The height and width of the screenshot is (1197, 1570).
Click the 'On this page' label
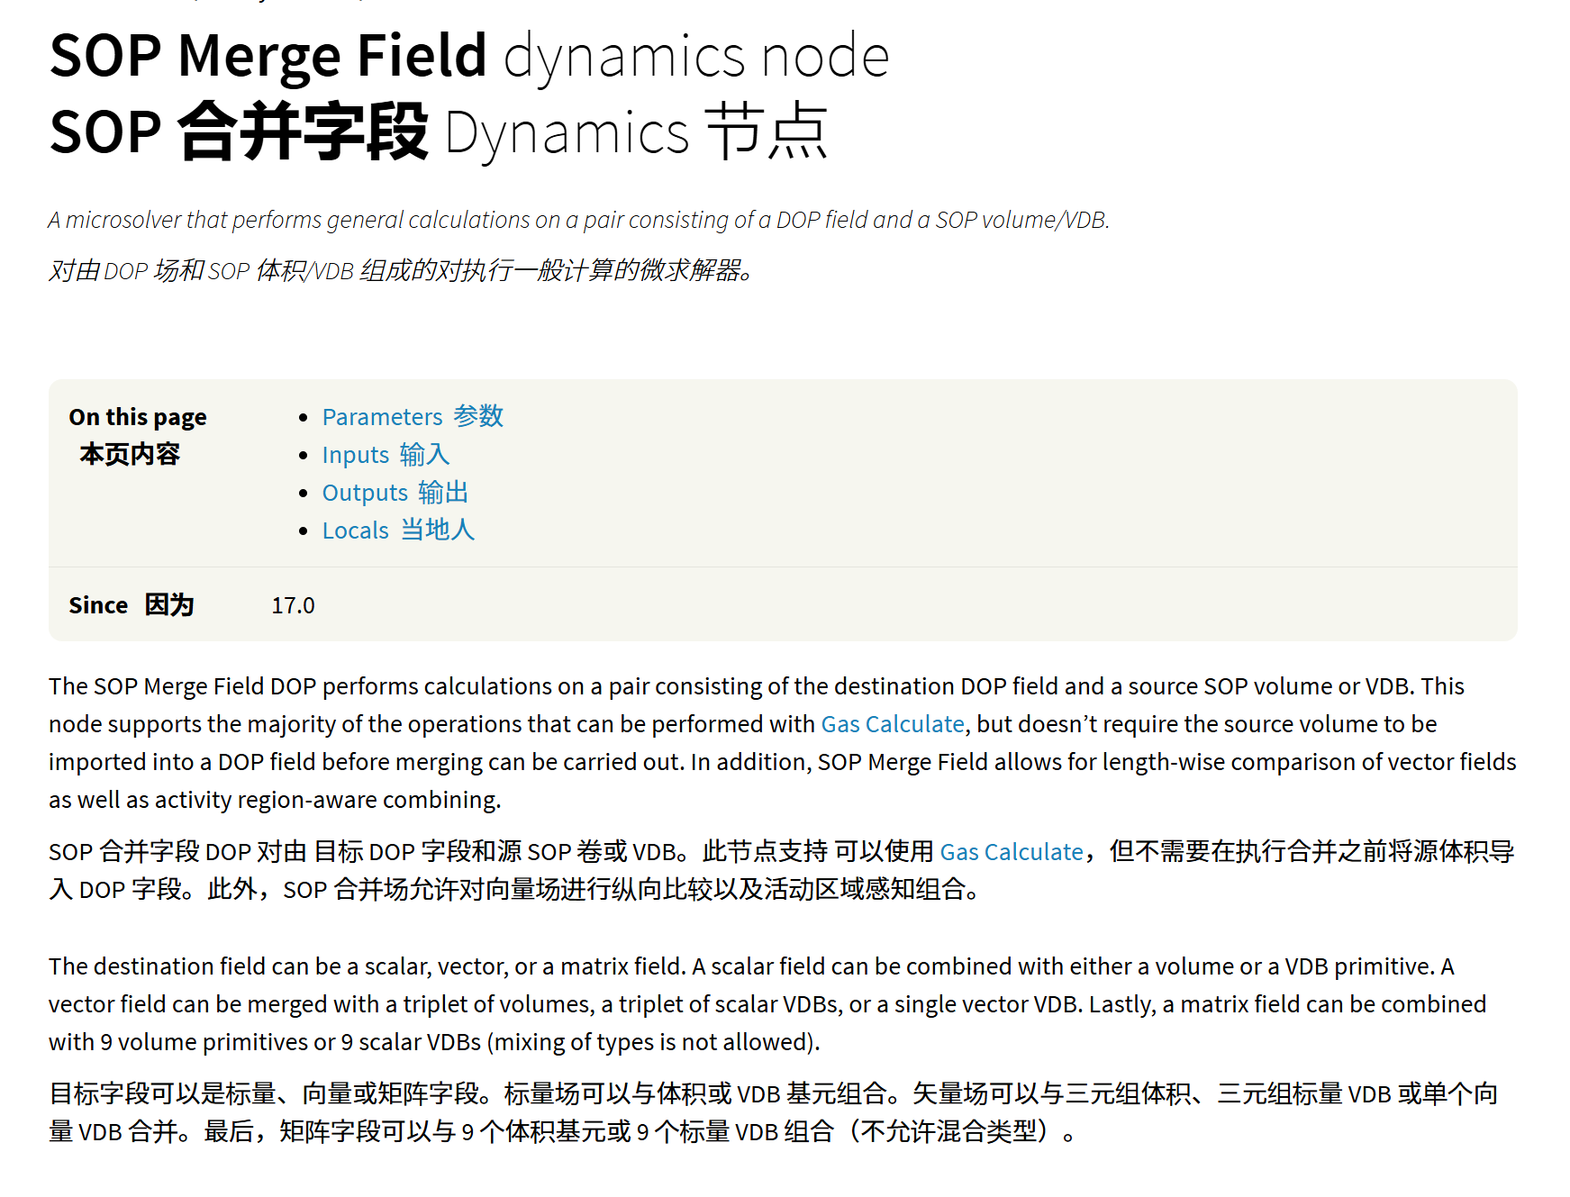tap(138, 417)
